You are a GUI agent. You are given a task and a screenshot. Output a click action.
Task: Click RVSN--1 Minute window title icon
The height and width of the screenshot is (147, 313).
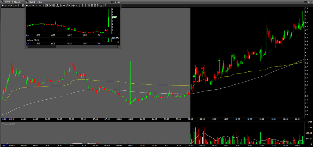(2, 2)
